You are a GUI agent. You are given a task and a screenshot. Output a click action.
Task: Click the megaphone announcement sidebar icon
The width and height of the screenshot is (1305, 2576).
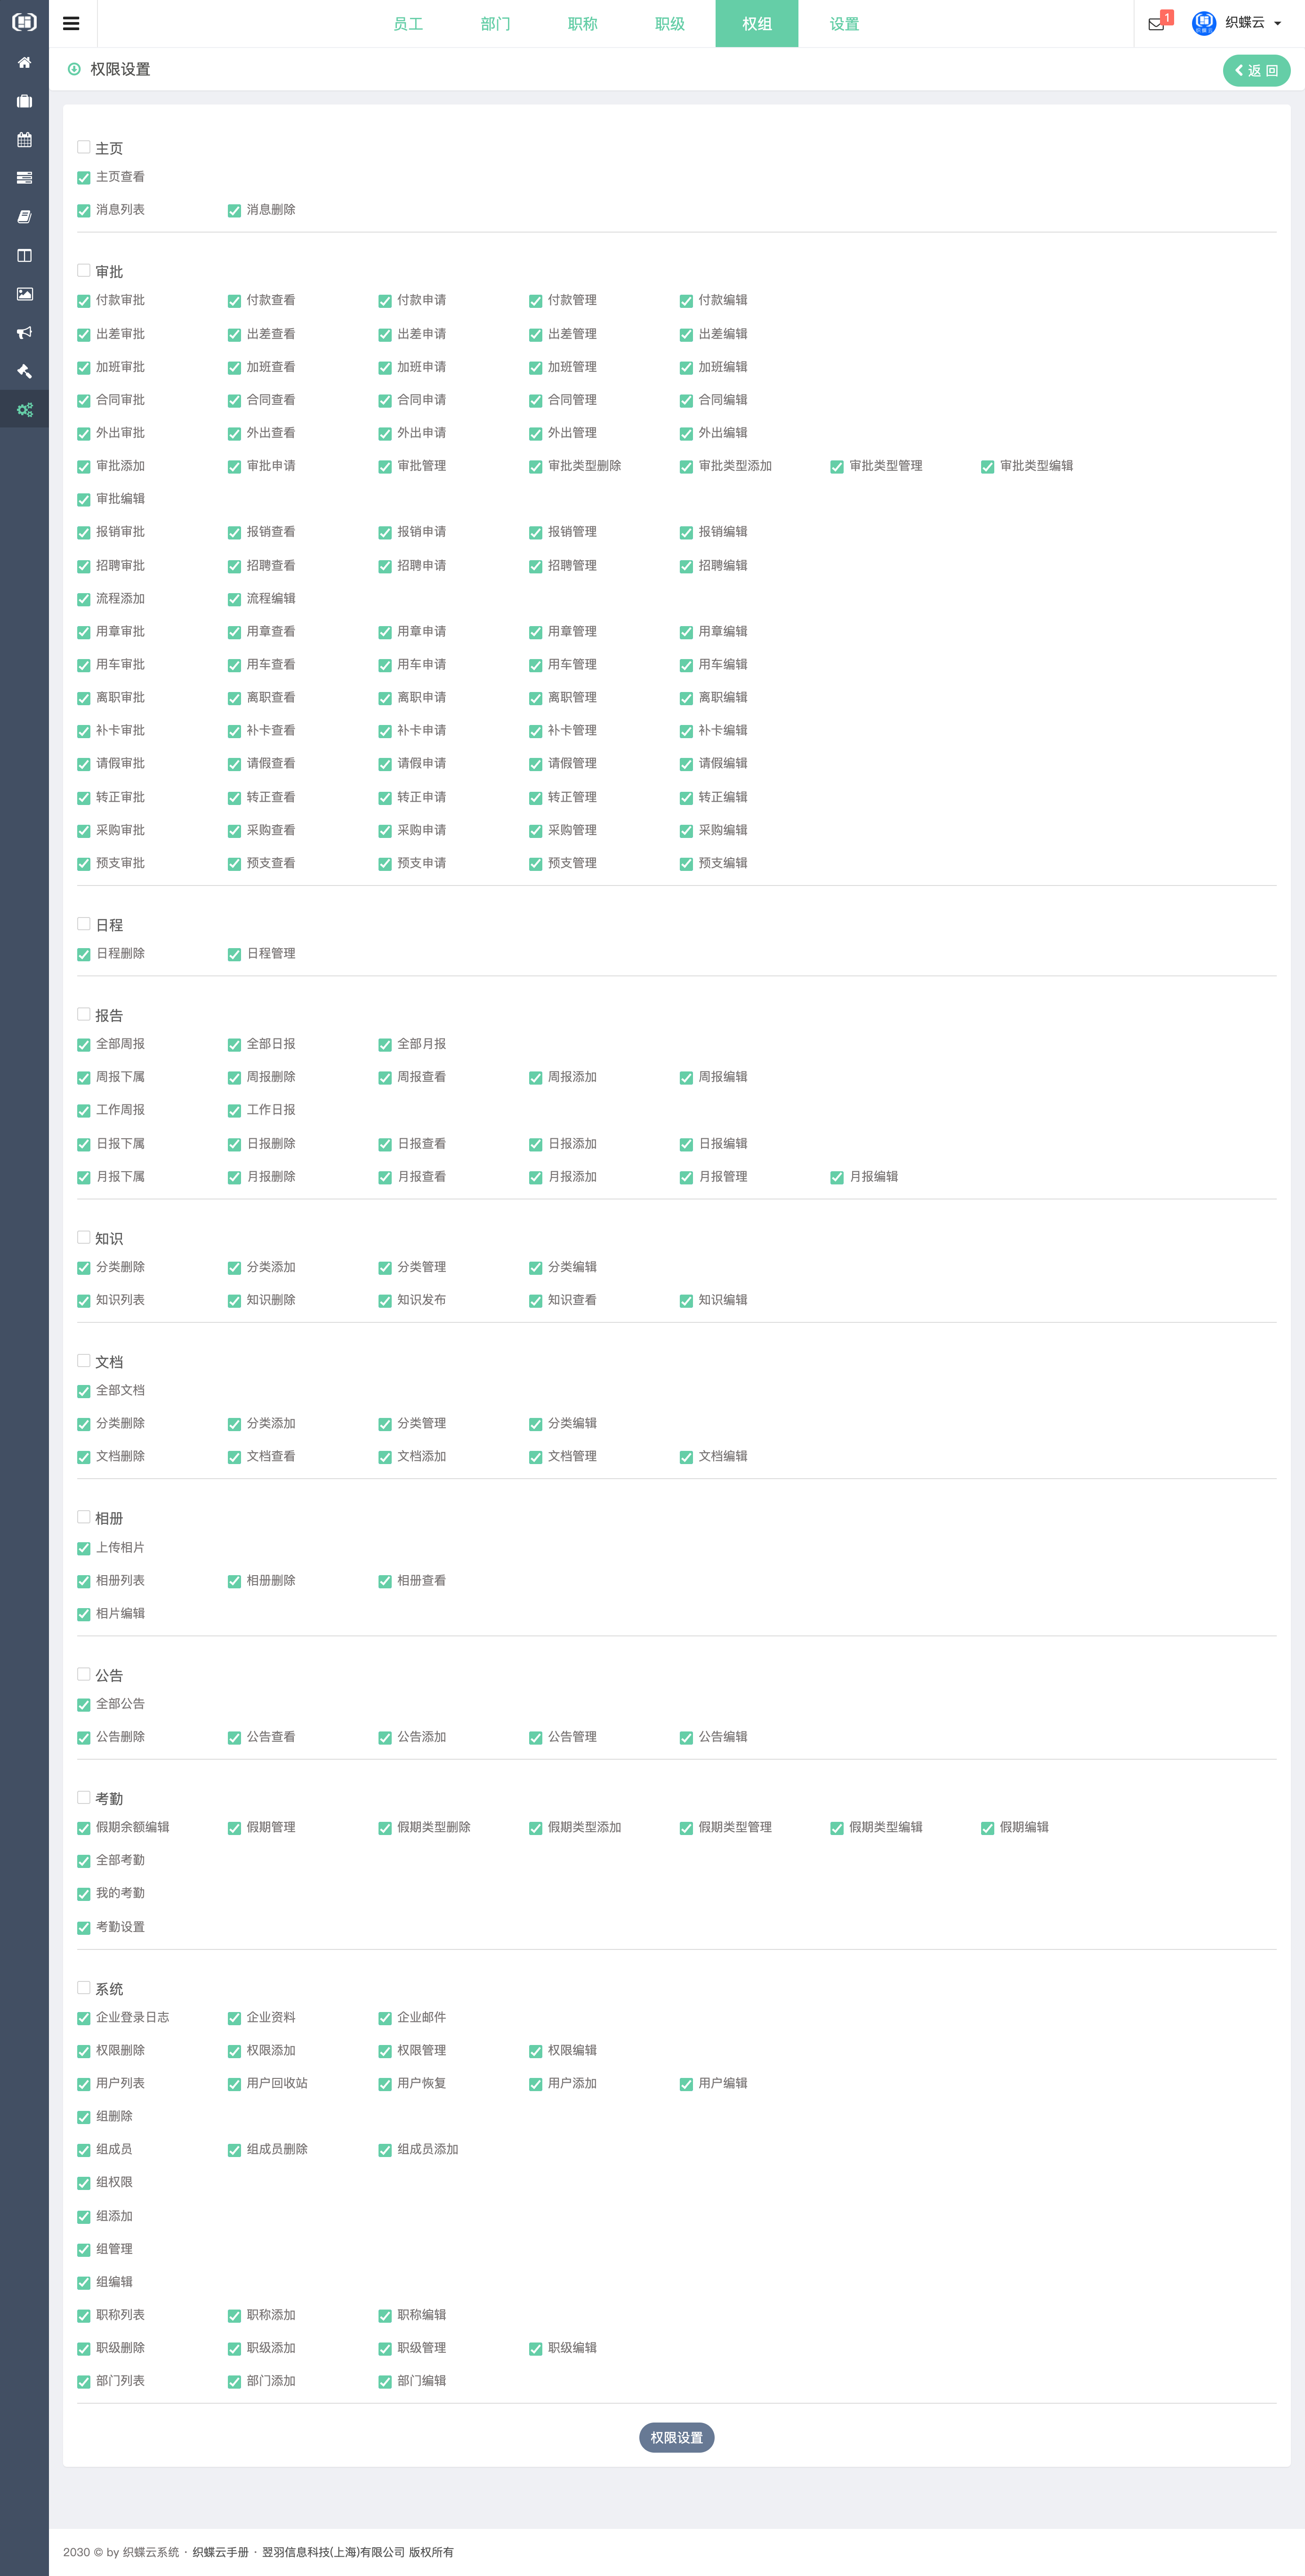click(24, 333)
